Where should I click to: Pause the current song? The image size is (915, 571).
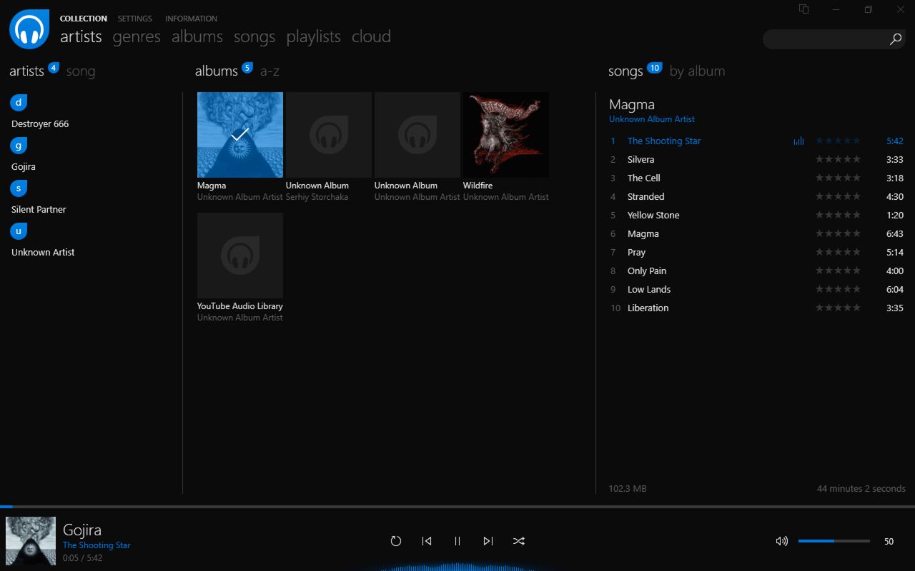457,541
